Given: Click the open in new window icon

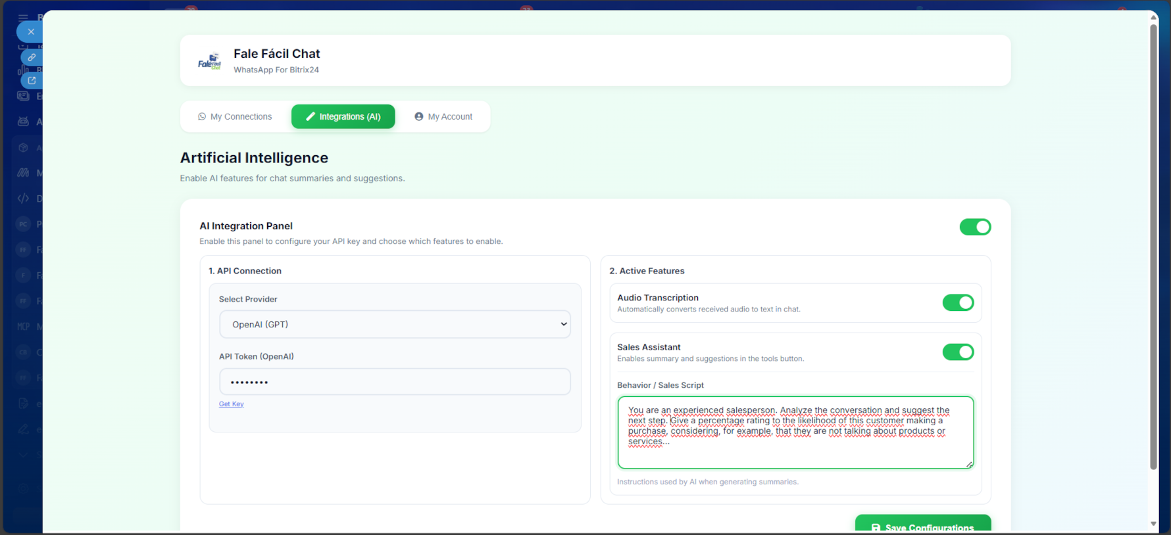Looking at the screenshot, I should (32, 80).
